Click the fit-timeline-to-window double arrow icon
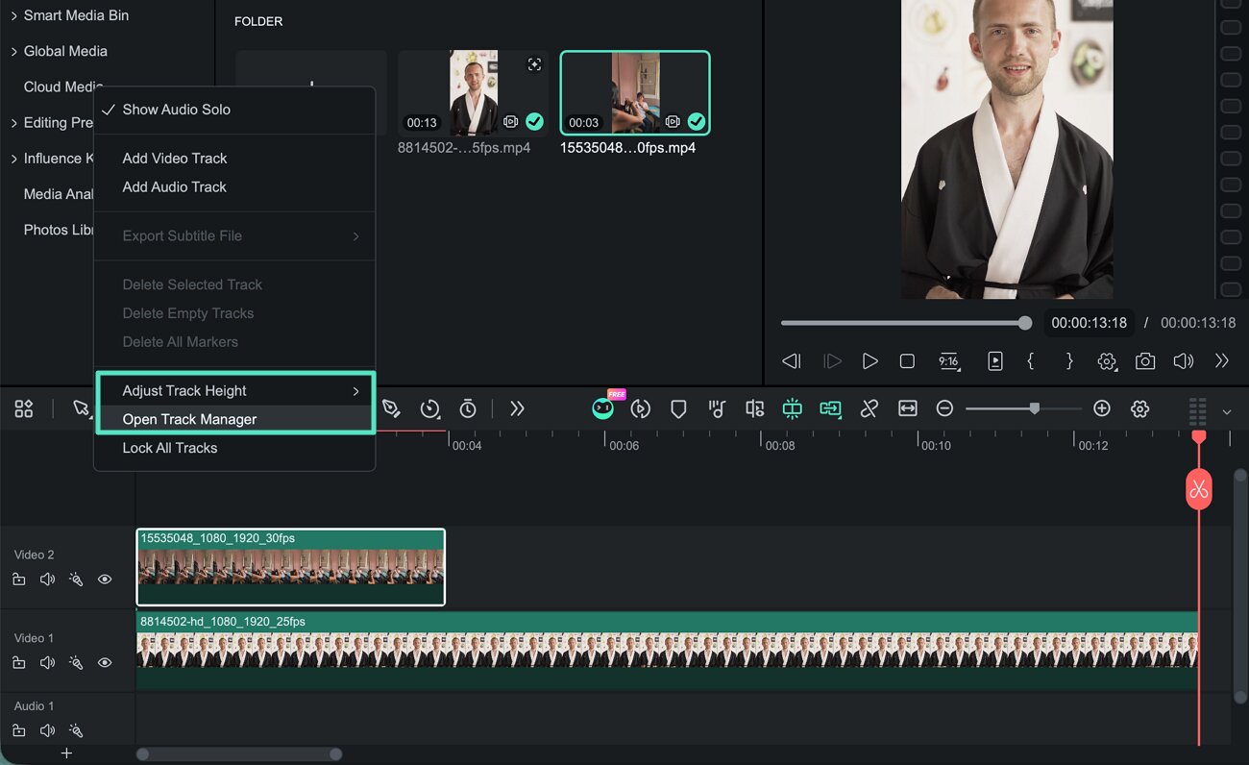The height and width of the screenshot is (765, 1249). pyautogui.click(x=908, y=409)
